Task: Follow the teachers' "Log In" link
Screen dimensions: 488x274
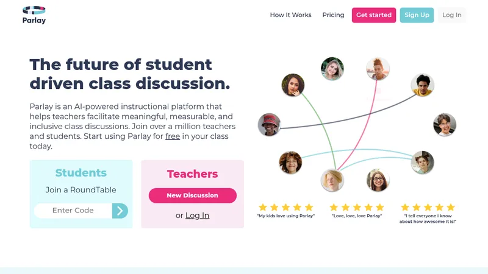Action: 197,216
